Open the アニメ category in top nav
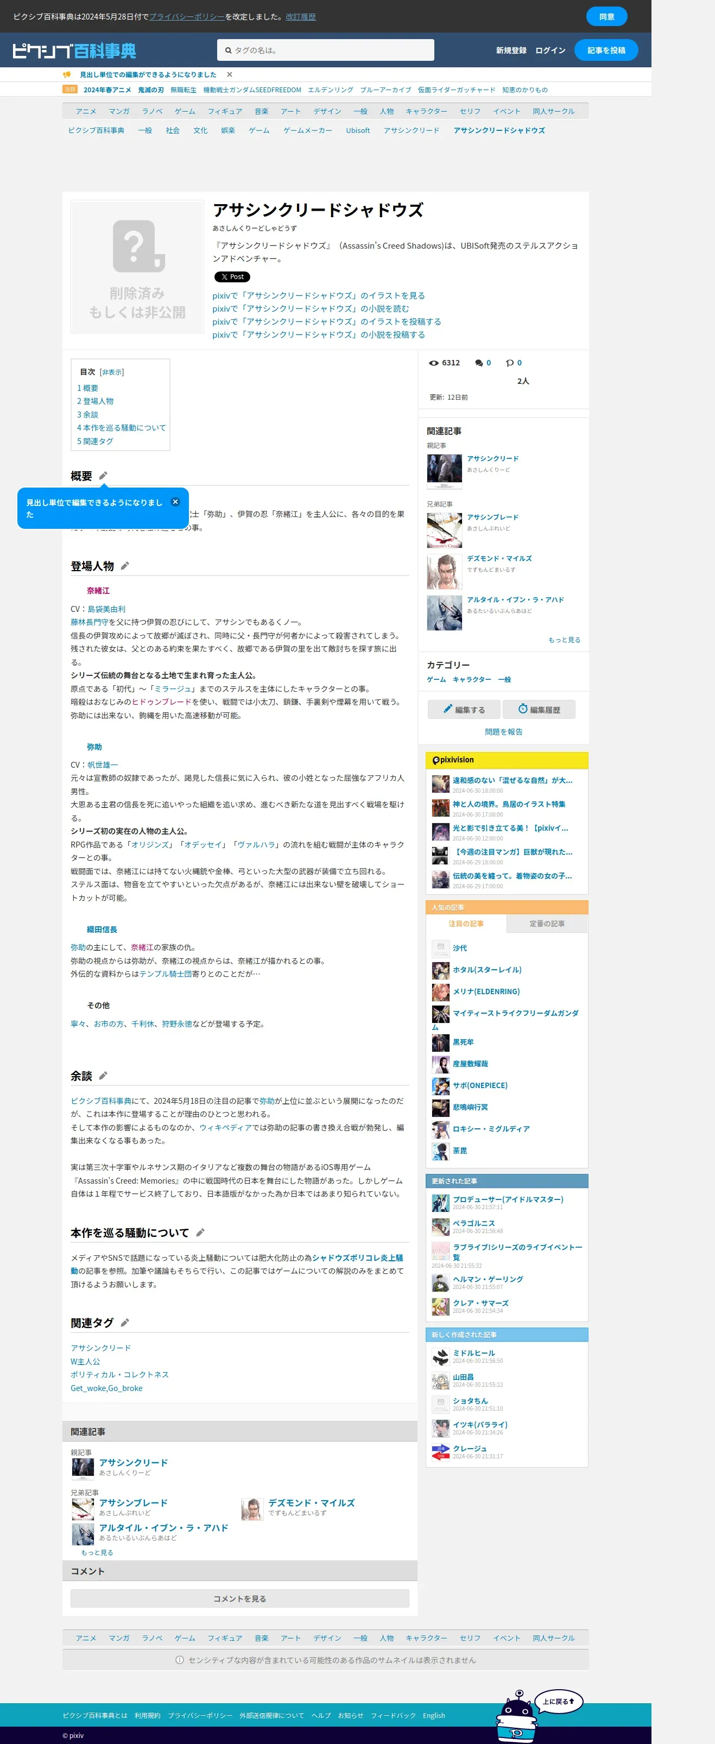 click(86, 111)
